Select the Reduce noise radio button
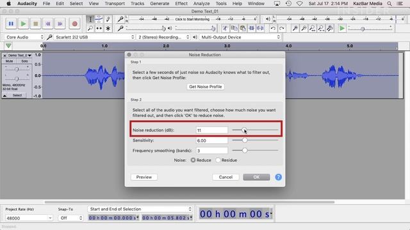 coord(193,160)
